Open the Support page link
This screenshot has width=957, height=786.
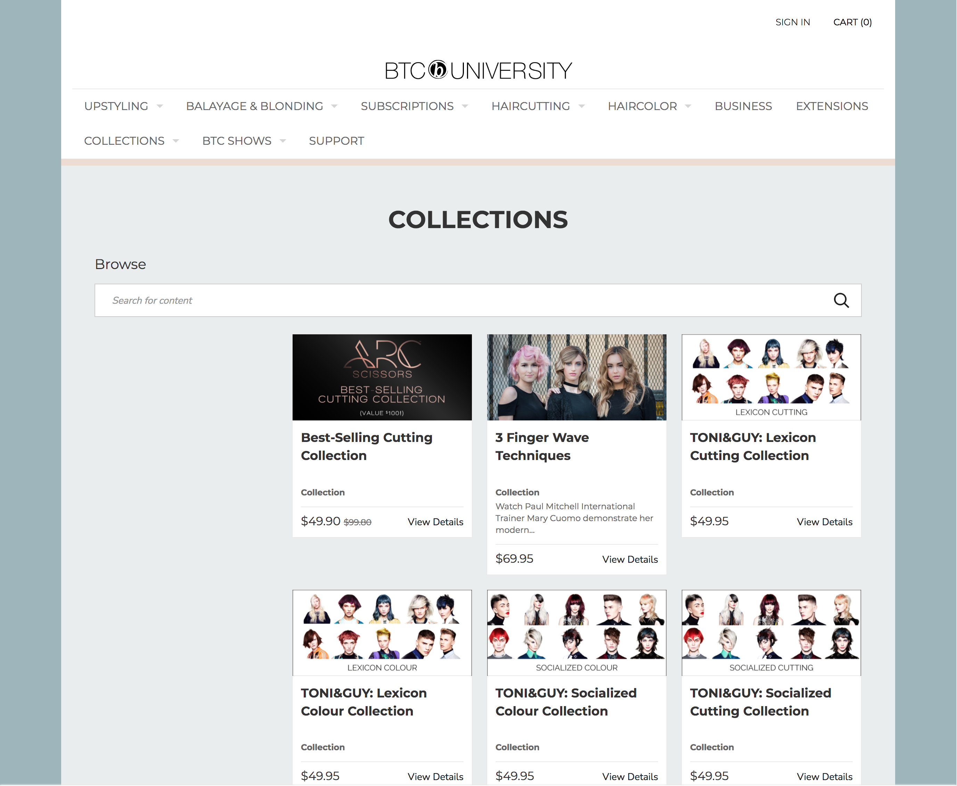[336, 141]
